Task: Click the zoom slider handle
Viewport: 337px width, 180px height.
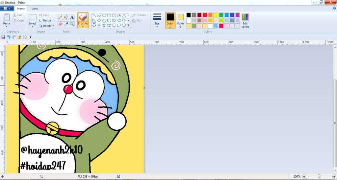Action: tap(319, 176)
